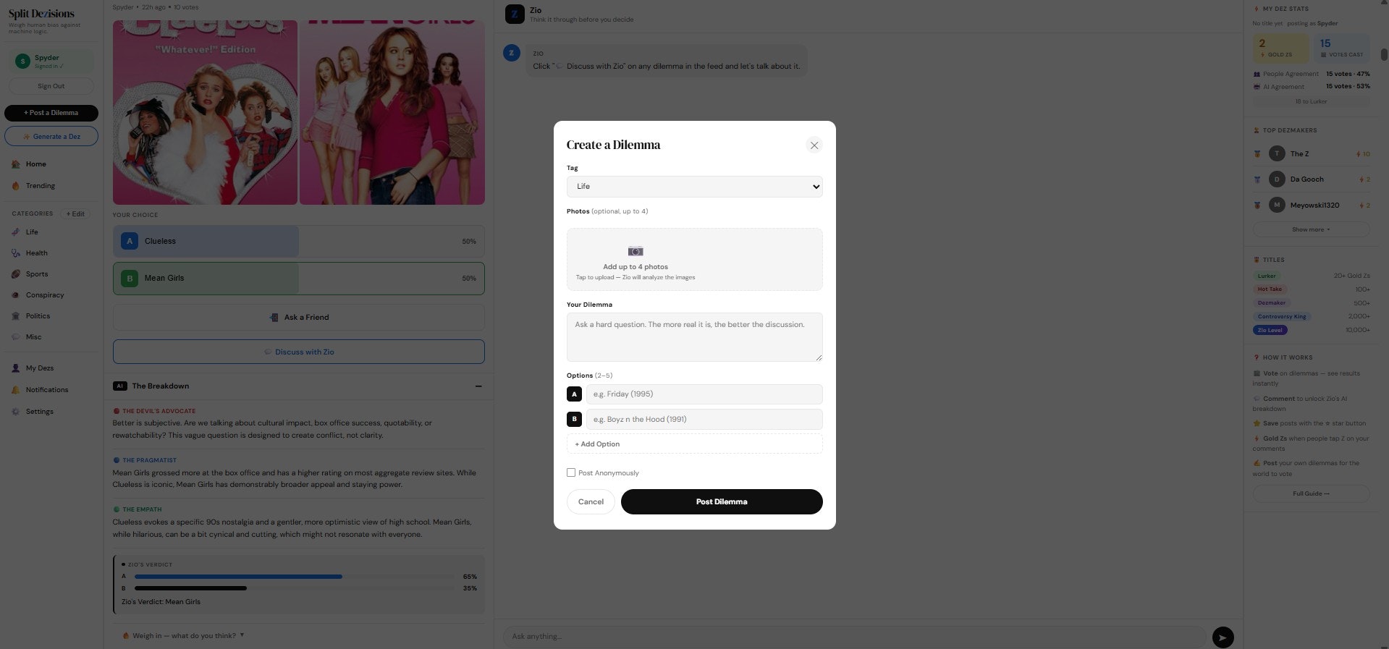
Task: Click the Home house icon
Action: click(16, 164)
